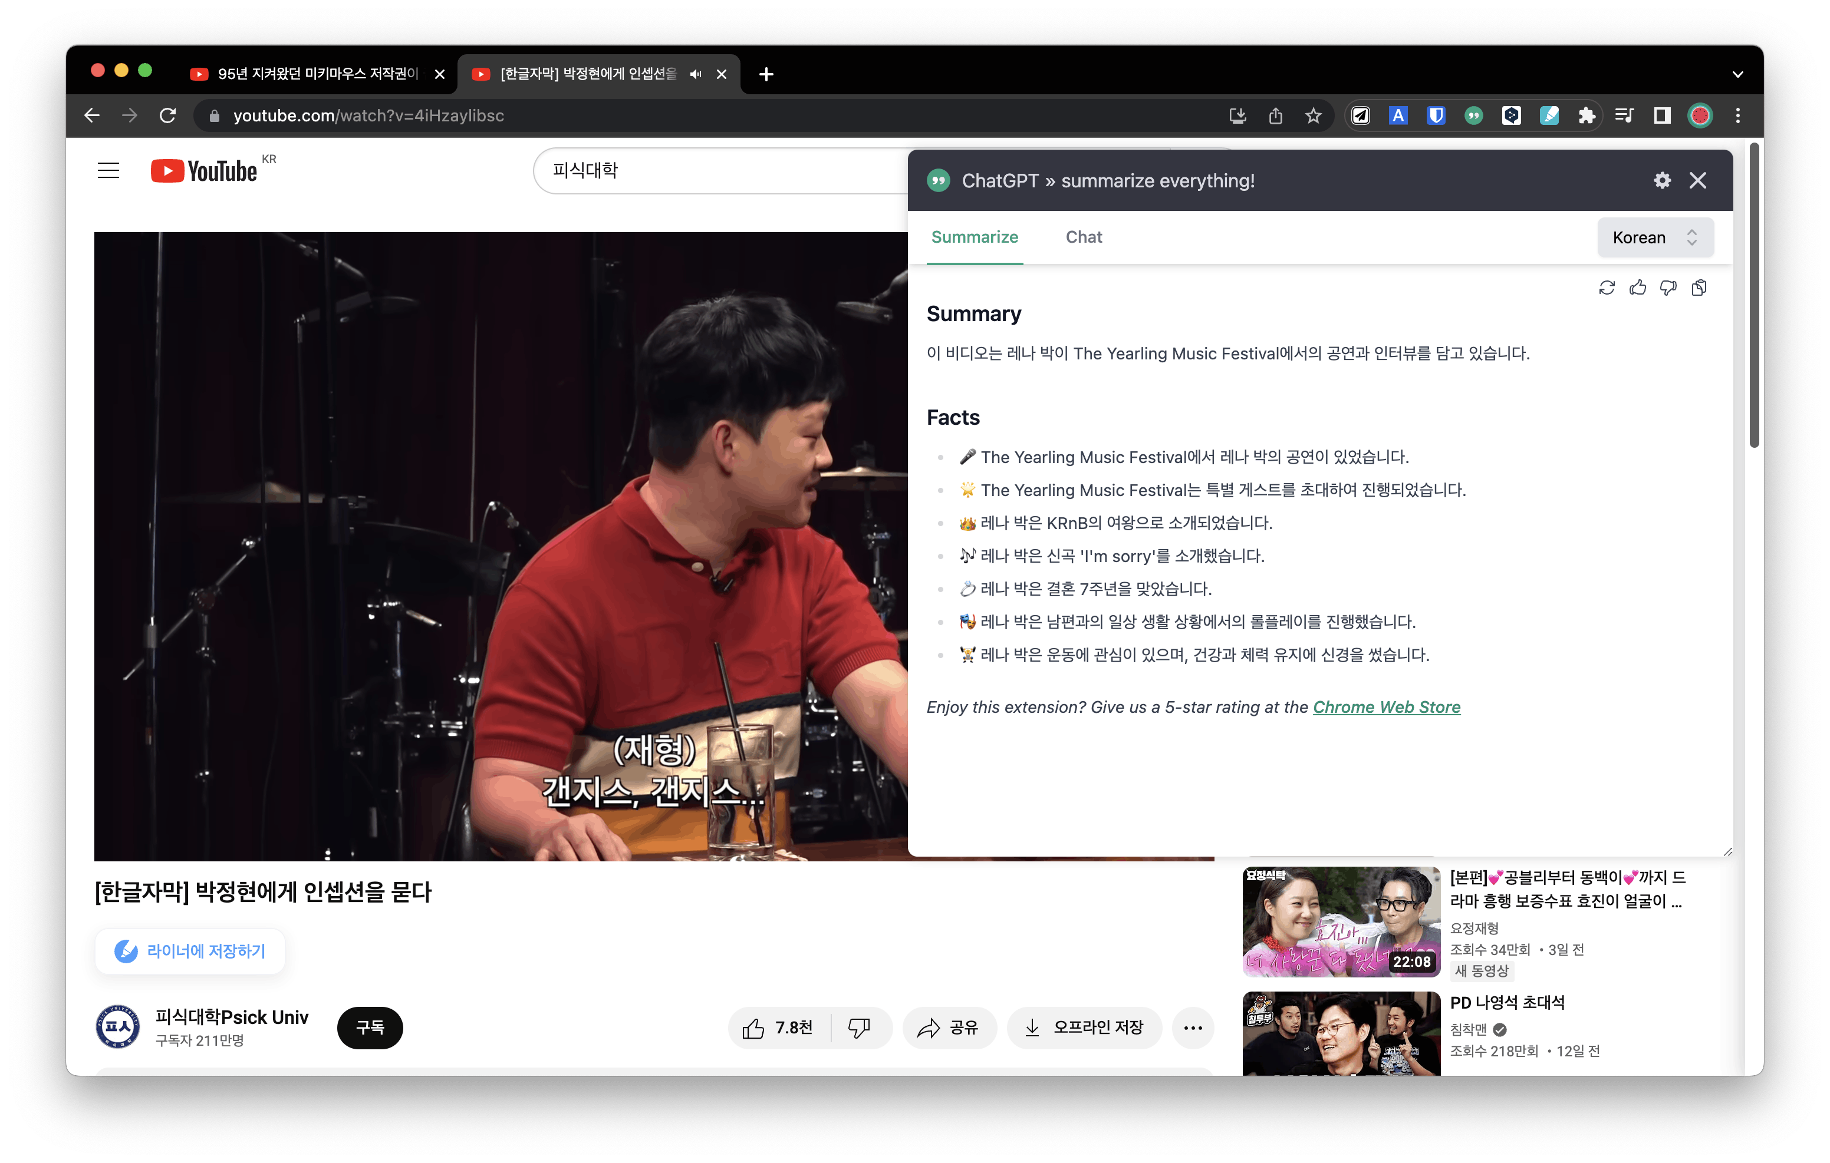Open the 공블리부터 동백이 video title
1830x1163 pixels.
click(x=1568, y=890)
